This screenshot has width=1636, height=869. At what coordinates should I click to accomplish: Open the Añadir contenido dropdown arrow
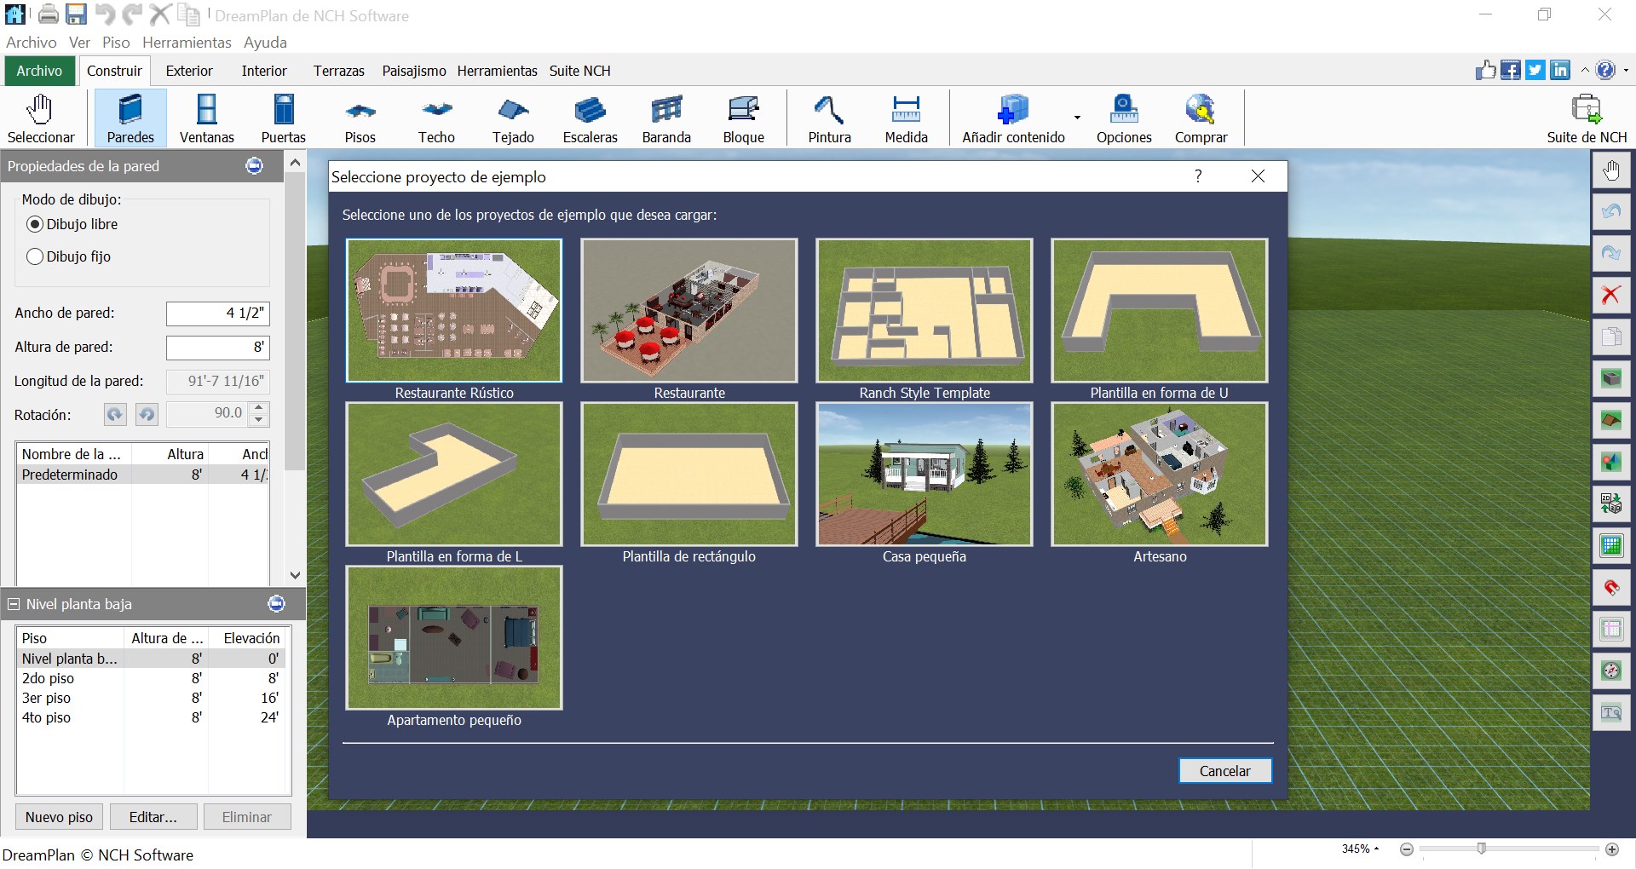1078,118
